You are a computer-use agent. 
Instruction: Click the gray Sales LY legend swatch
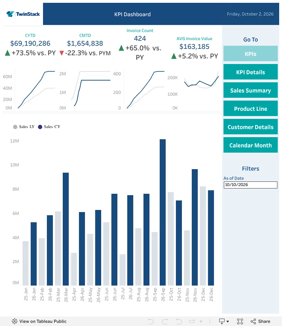point(15,127)
